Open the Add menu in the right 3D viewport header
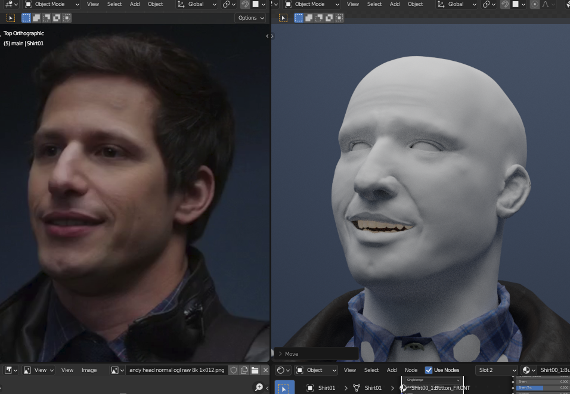Screen dimensions: 570x394 (x=395, y=4)
